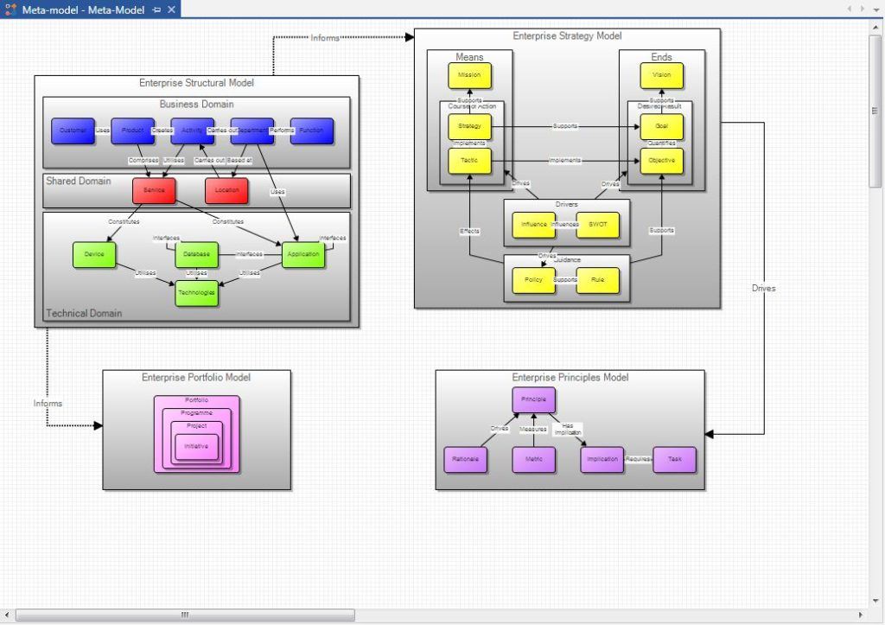Click the Policy element under Guidance

533,280
